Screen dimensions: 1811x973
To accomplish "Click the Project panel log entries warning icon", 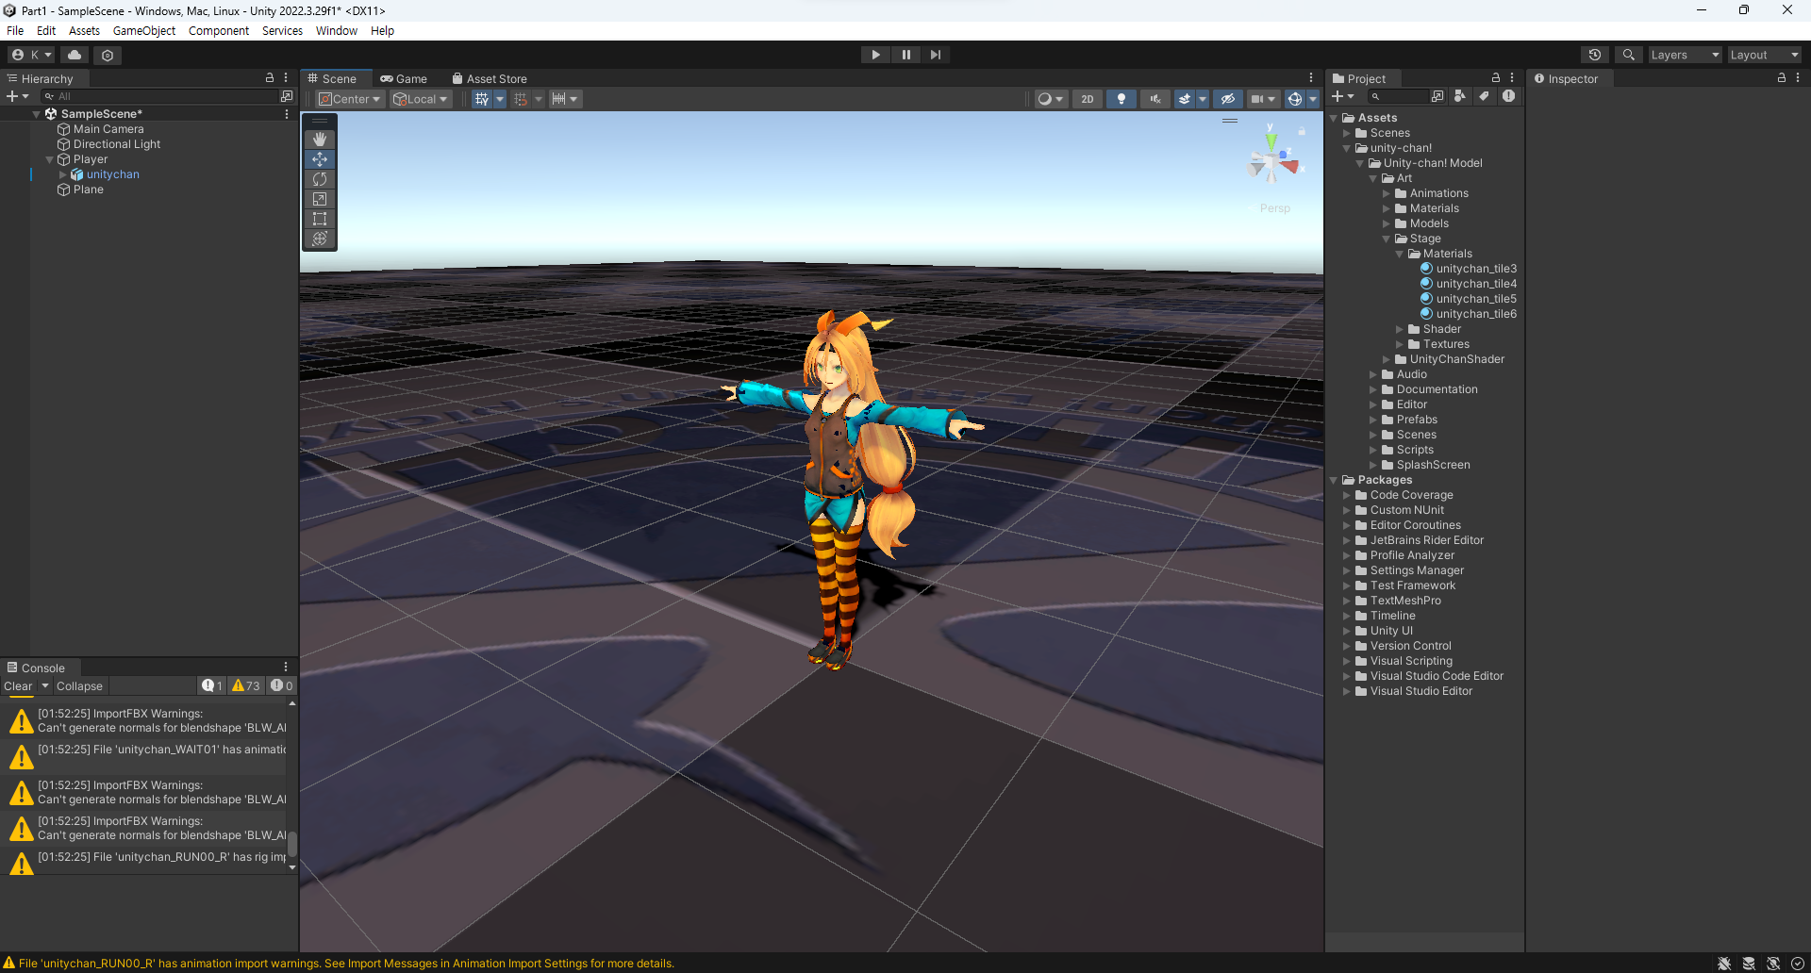I will pyautogui.click(x=1508, y=96).
